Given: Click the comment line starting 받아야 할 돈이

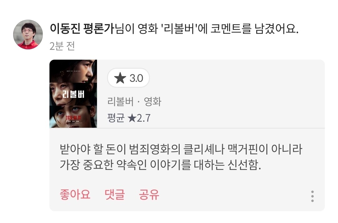Looking at the screenshot, I should (181, 149).
